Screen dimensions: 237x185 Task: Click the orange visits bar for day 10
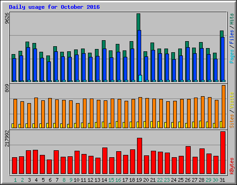78,116
